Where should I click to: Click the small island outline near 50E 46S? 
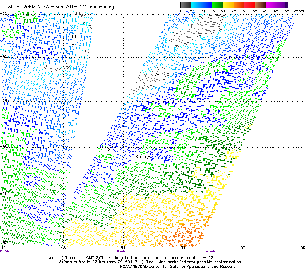108,149
